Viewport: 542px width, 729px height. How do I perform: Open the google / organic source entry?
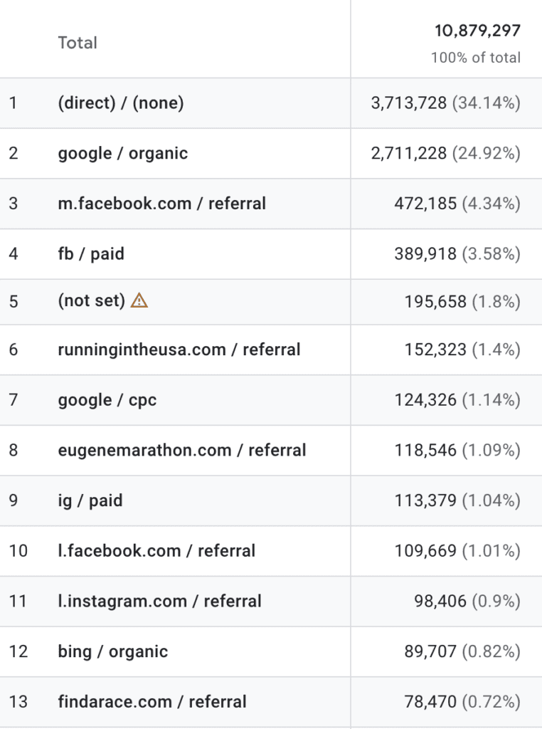[x=122, y=154]
